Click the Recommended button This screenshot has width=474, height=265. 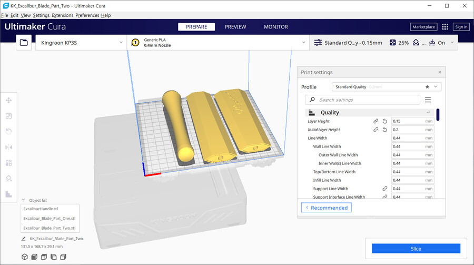pyautogui.click(x=326, y=208)
